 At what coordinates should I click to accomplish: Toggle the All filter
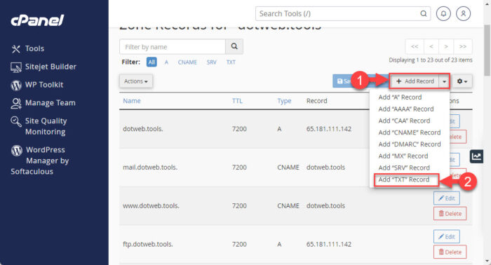[152, 62]
